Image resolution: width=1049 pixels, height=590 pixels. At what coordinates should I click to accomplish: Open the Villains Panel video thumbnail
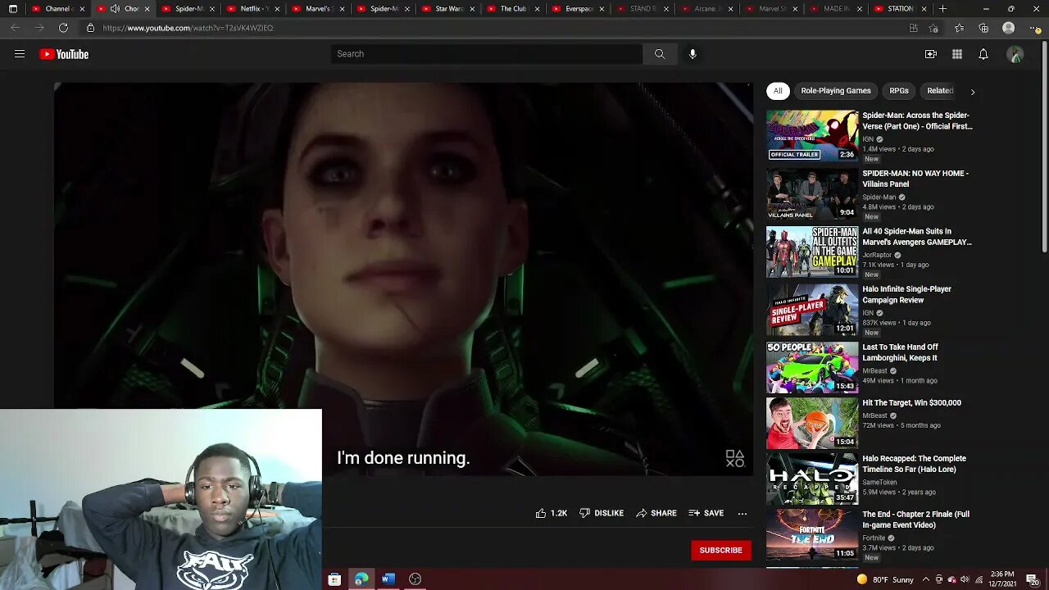812,193
